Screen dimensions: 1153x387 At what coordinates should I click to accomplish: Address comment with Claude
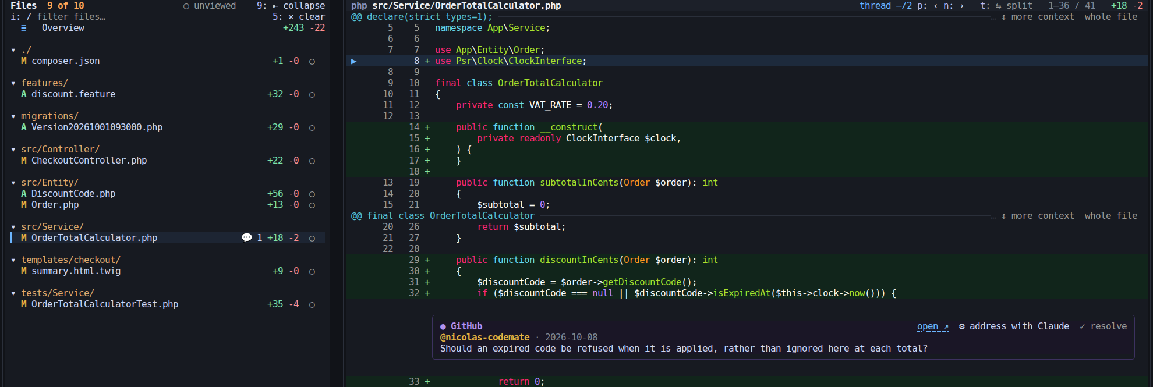point(1014,326)
